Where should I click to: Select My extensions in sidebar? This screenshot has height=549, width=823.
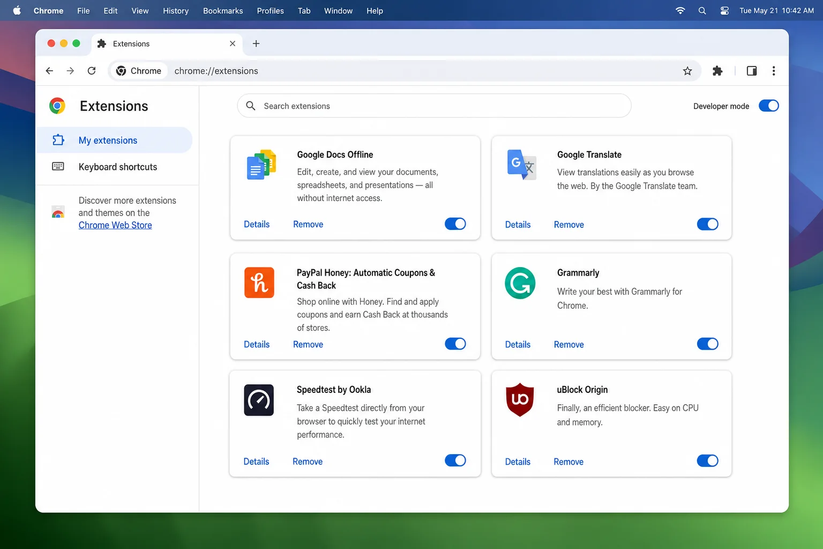click(114, 140)
